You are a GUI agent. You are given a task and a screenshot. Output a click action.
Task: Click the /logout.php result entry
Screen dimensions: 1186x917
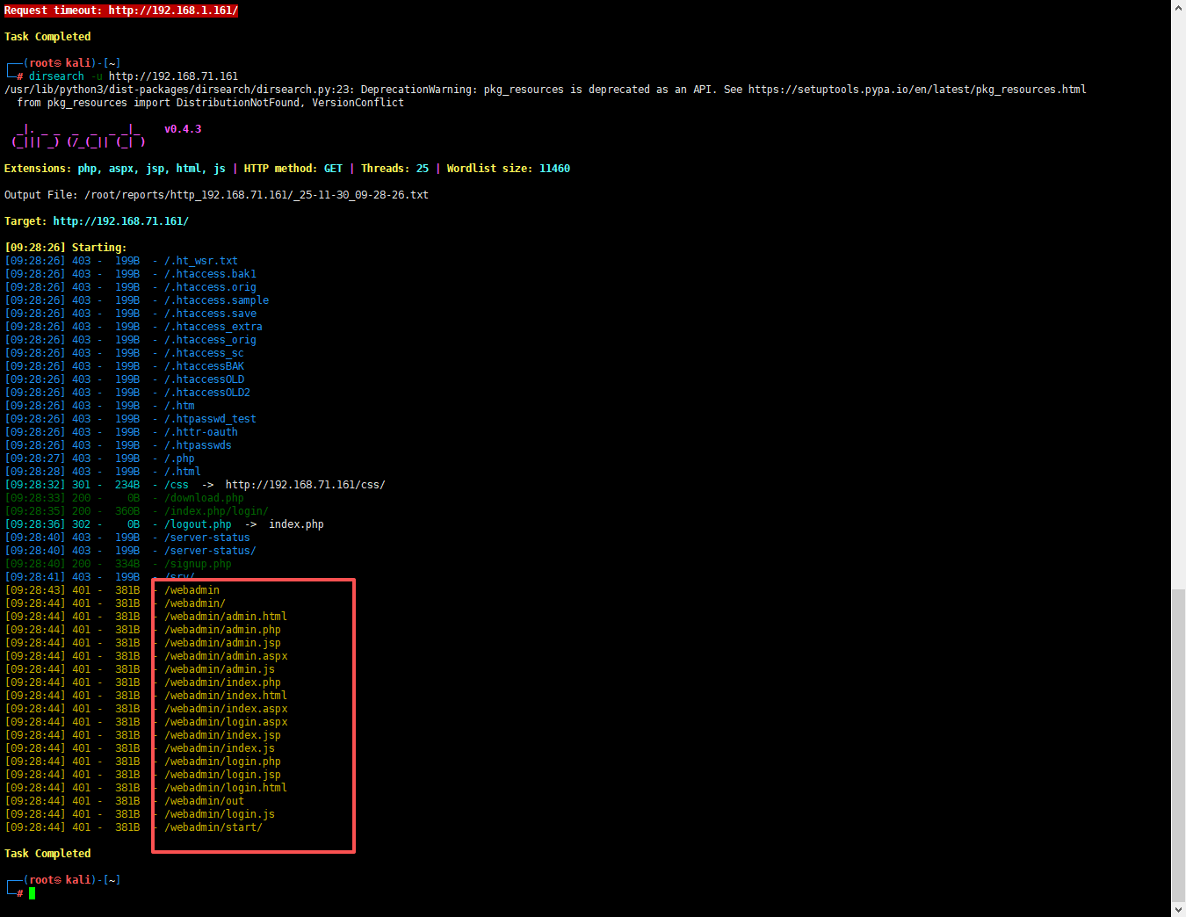tap(198, 524)
